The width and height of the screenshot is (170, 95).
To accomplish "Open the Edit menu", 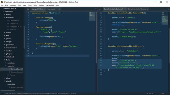I will point(6,5).
